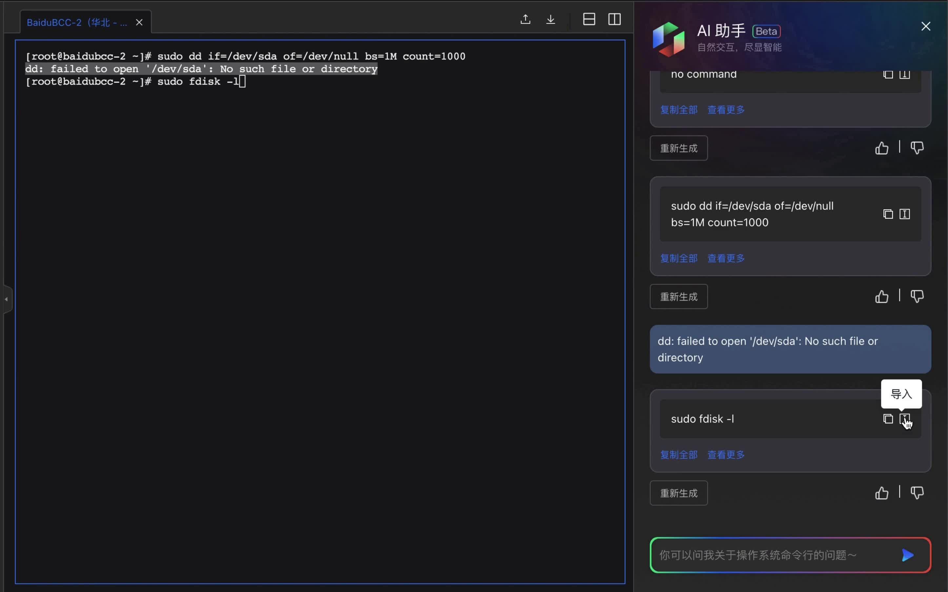Select the vertical split screen icon
The image size is (948, 592).
tap(615, 19)
